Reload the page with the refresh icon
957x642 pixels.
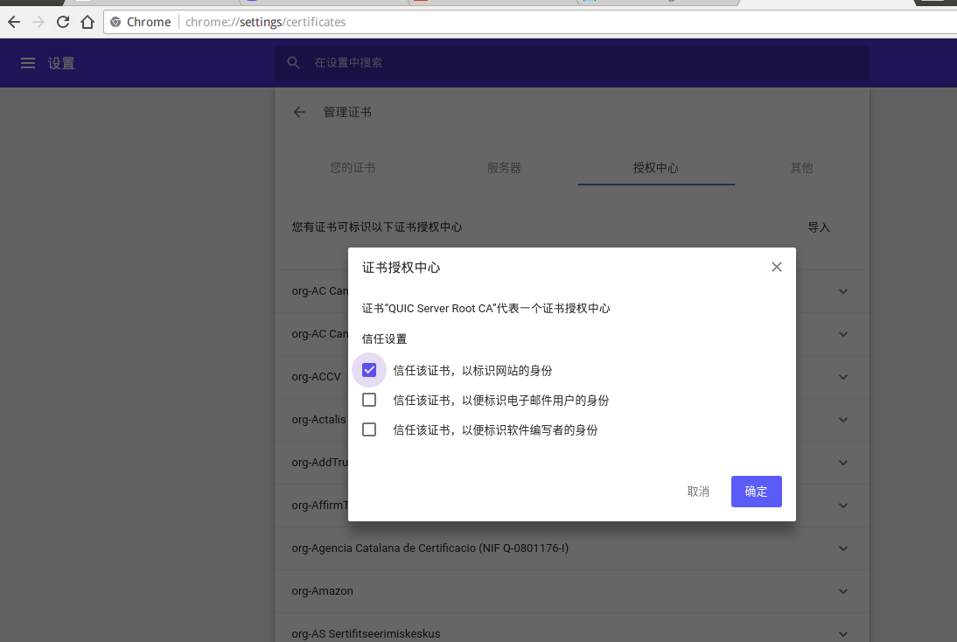click(x=63, y=22)
